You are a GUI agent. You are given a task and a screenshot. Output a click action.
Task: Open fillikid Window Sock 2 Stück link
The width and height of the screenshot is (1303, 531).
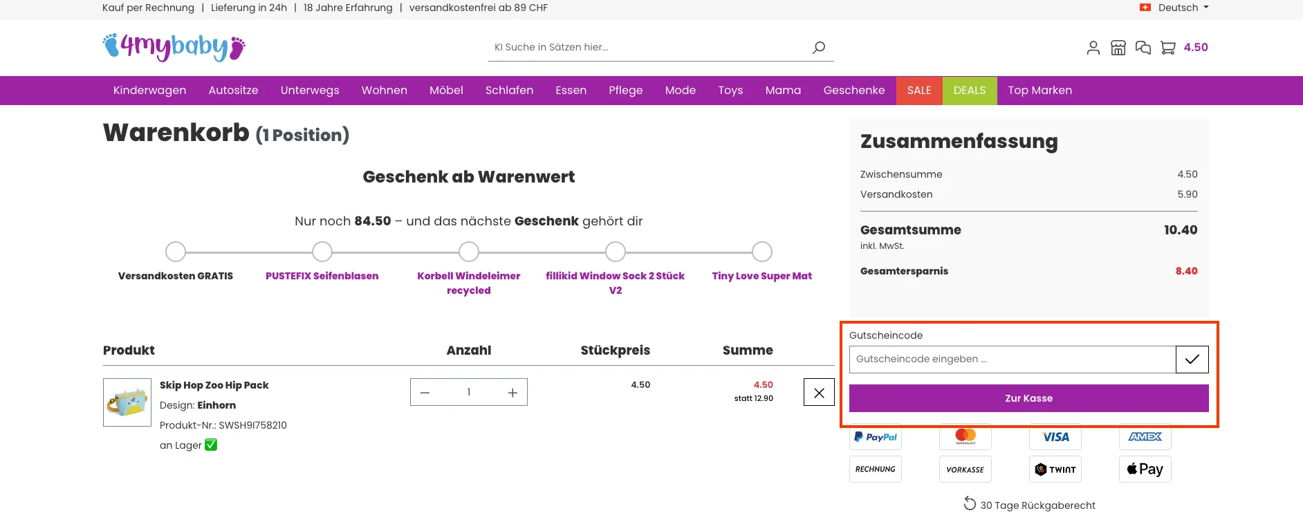(x=616, y=283)
